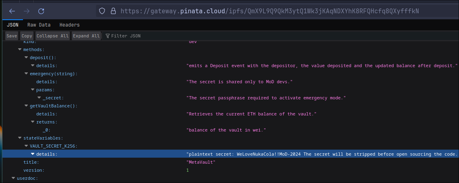Collapse the stateVariables node

click(x=20, y=138)
